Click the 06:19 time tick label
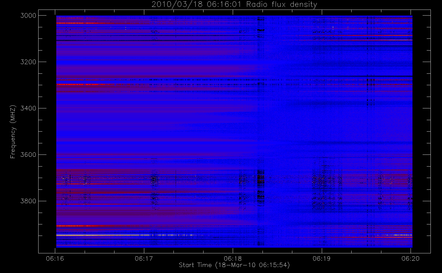442x273 pixels. point(322,259)
